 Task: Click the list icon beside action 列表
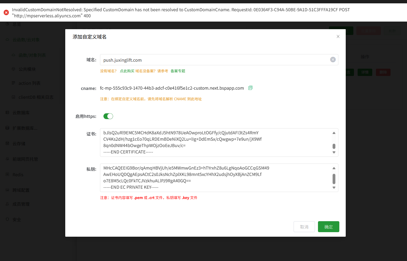coord(13,83)
